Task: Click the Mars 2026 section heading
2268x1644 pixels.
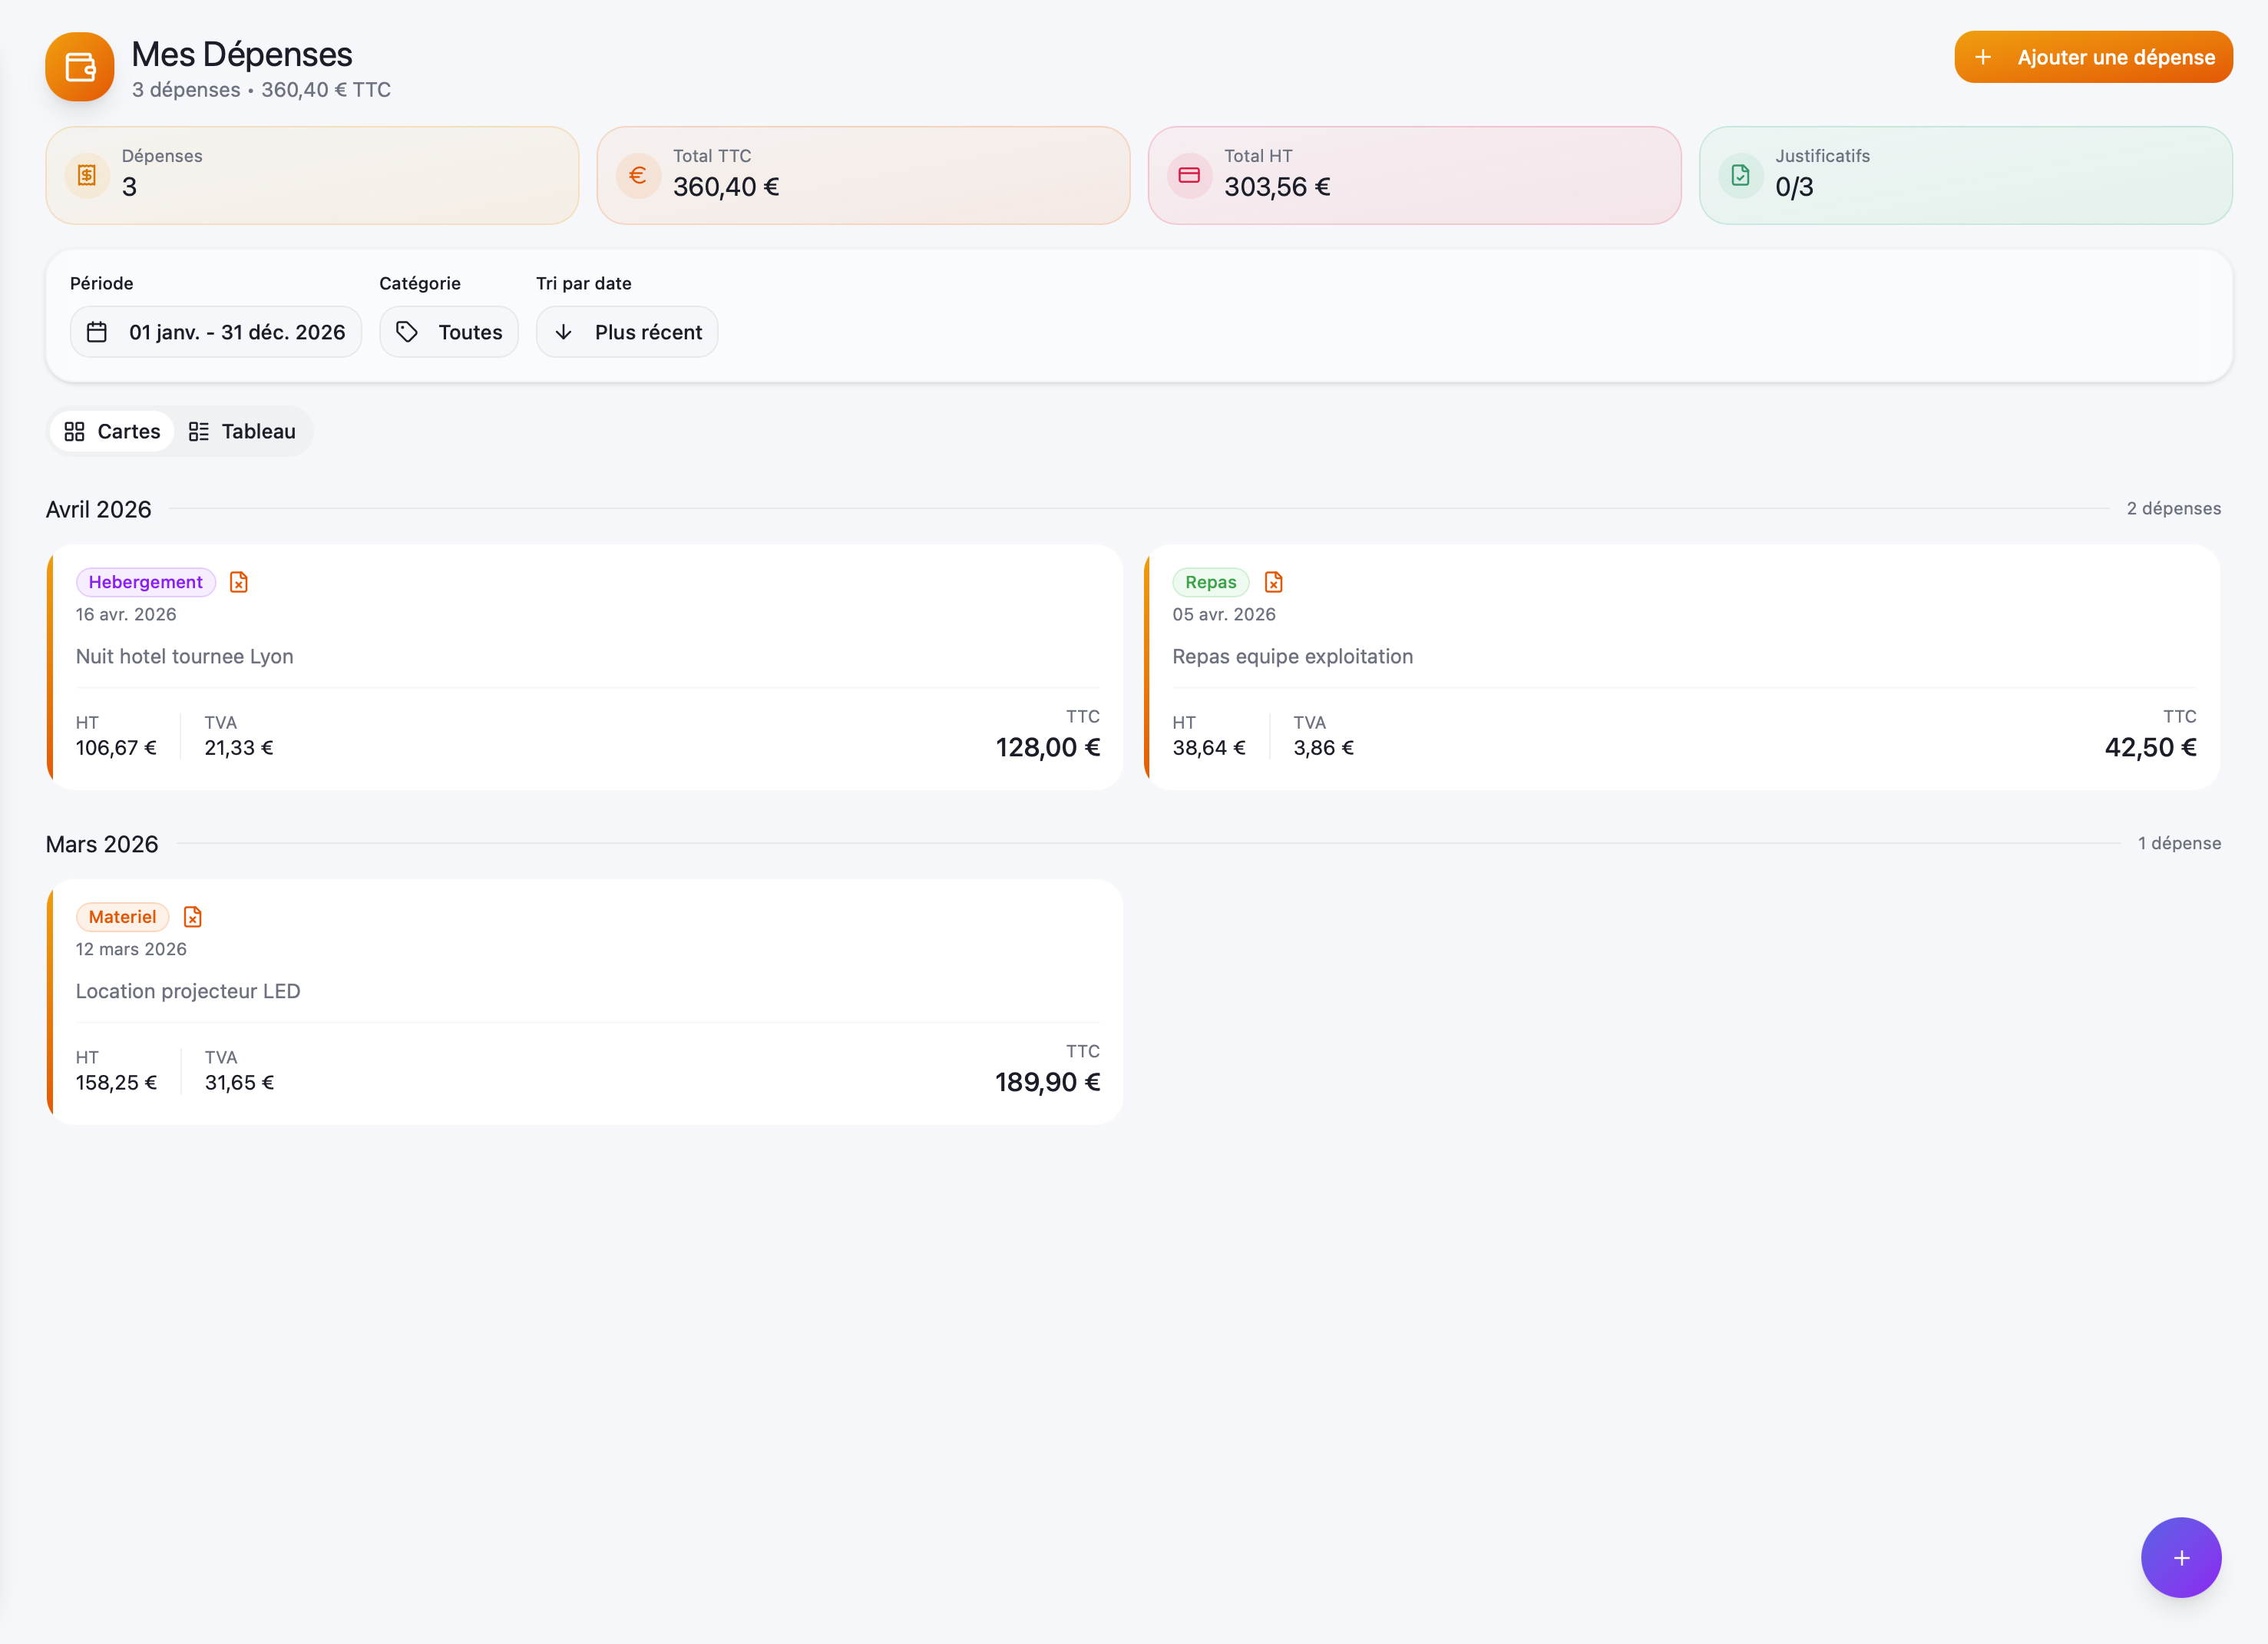Action: pos(102,844)
